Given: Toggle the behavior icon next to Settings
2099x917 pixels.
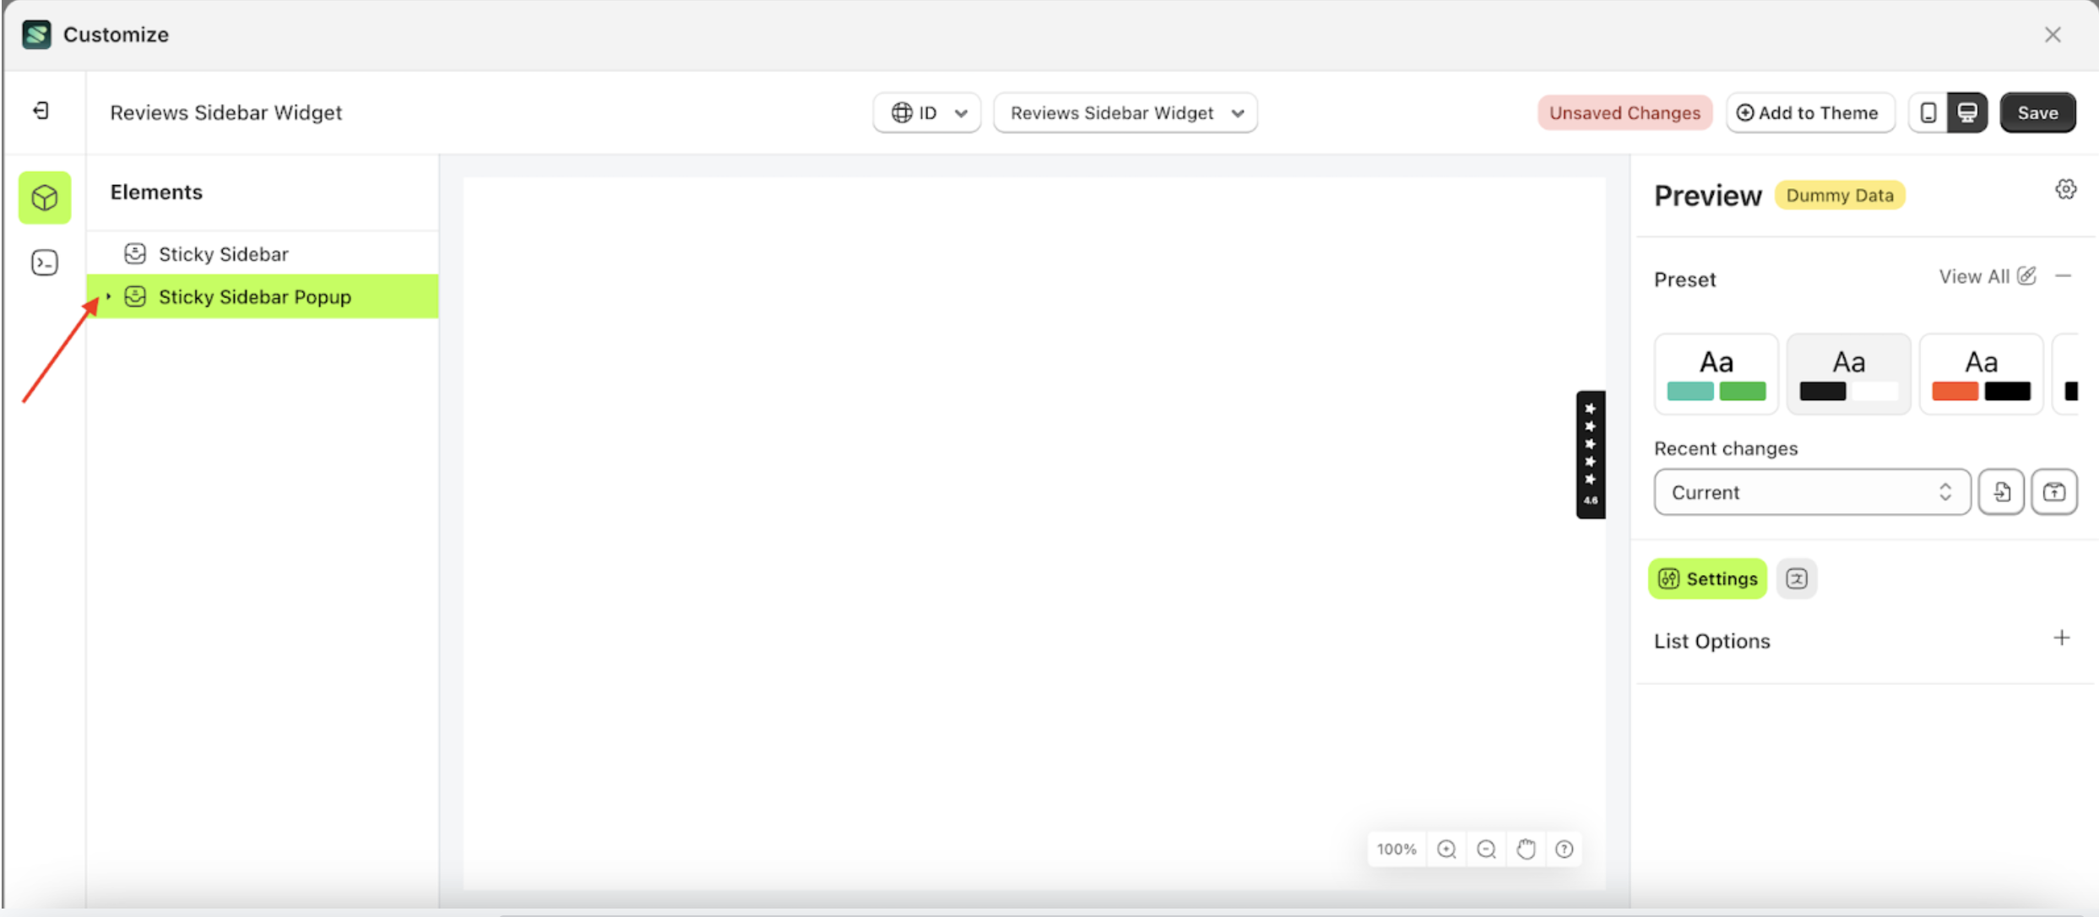Looking at the screenshot, I should click(1797, 578).
